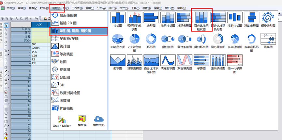This screenshot has width=282, height=140.
Task: Open the 模板库 template library
Action: [82, 121]
